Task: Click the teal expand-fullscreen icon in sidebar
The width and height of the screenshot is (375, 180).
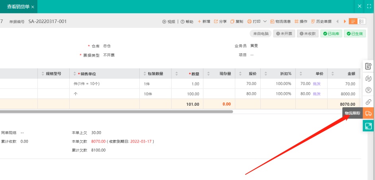Action: pos(368,126)
